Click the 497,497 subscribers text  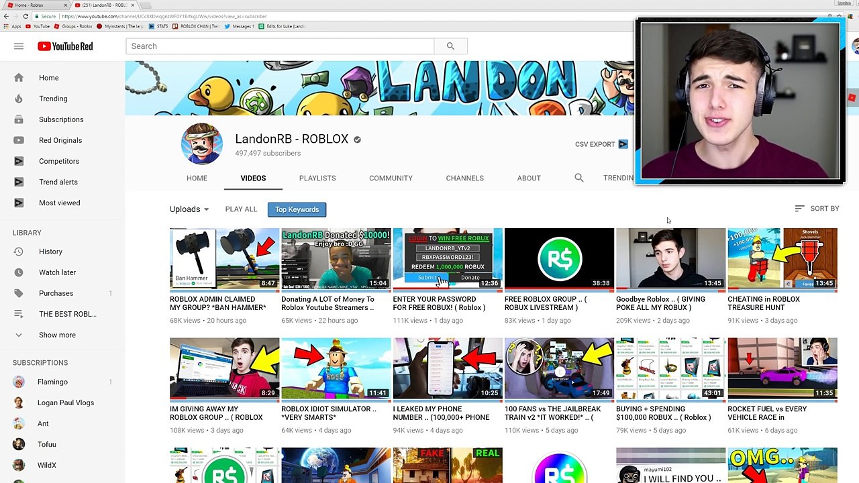pyautogui.click(x=268, y=153)
